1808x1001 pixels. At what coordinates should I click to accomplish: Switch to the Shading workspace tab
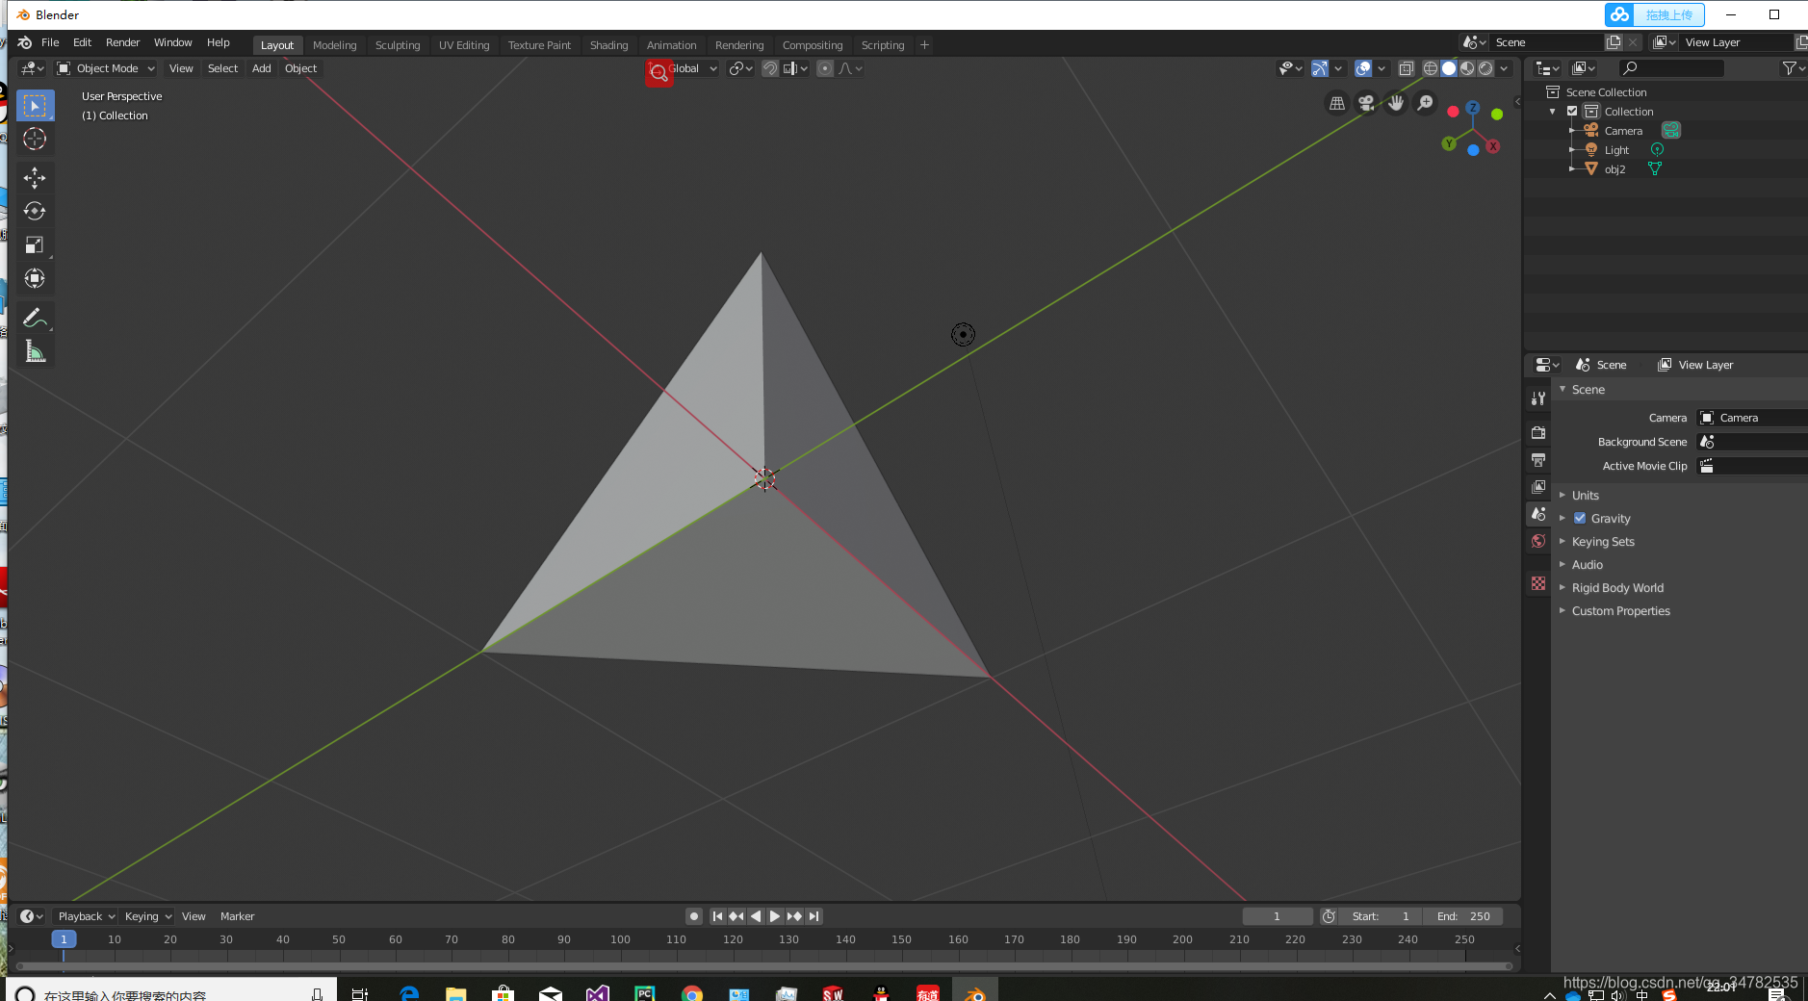608,45
